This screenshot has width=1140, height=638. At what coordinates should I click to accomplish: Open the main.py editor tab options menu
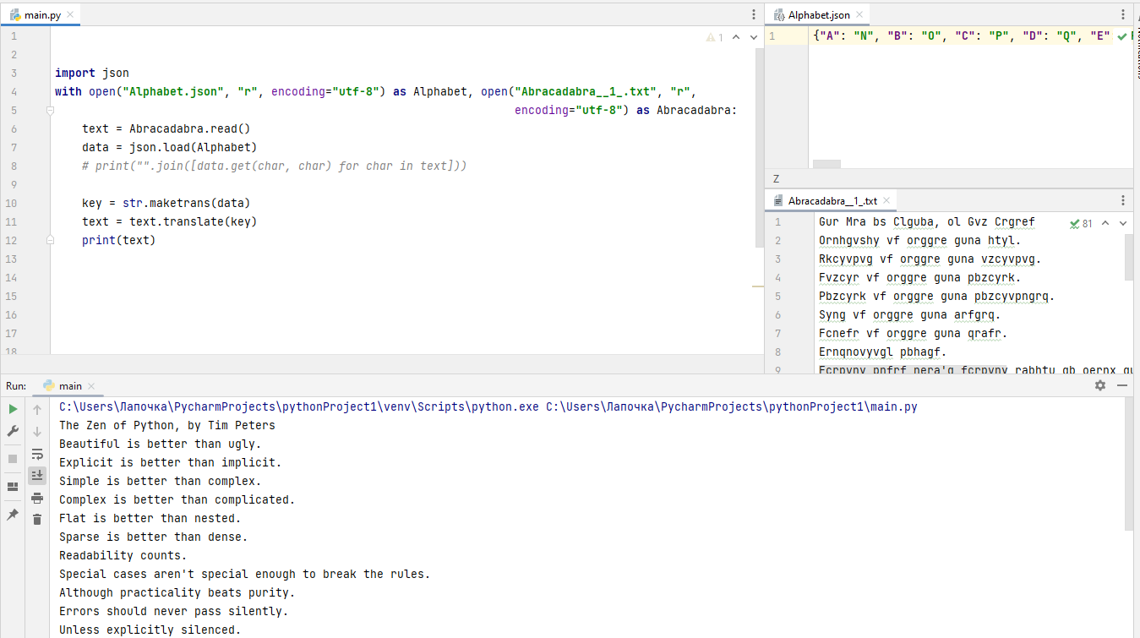pos(754,15)
